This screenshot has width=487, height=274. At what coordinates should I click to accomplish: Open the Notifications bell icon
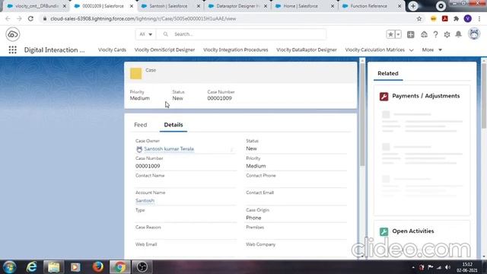tap(458, 34)
